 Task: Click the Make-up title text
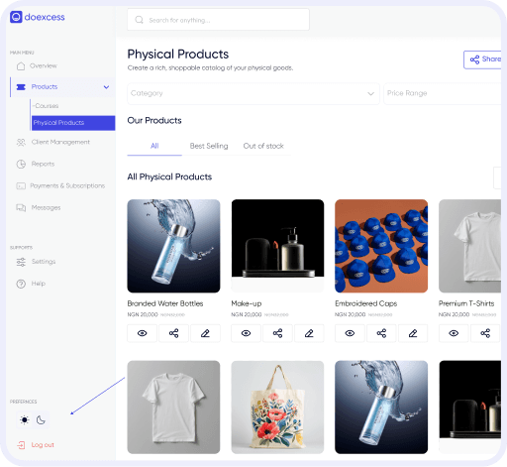[x=247, y=303]
